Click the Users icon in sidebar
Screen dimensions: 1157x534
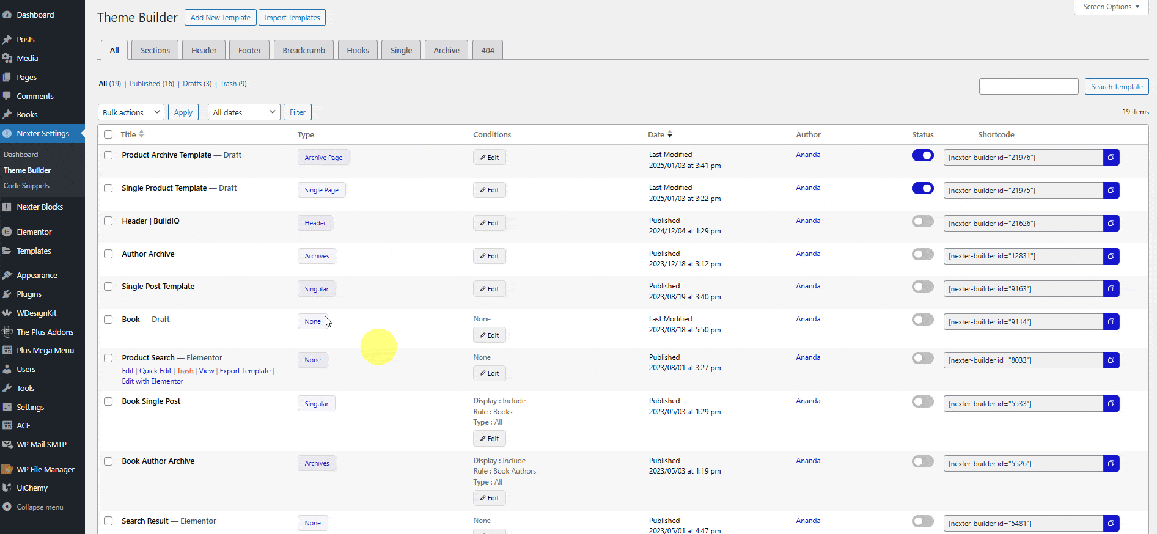7,369
